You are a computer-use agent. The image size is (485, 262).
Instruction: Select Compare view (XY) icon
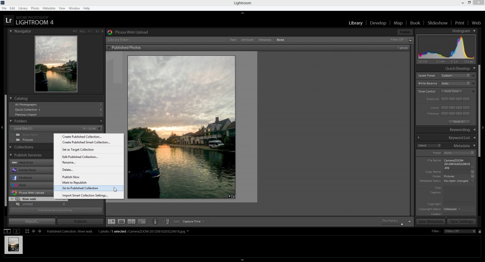click(x=131, y=221)
